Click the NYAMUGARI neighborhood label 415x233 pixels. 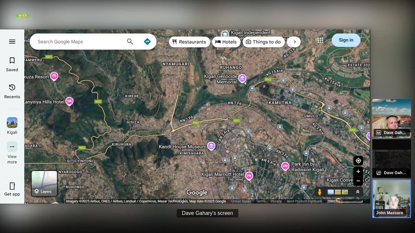pyautogui.click(x=175, y=64)
